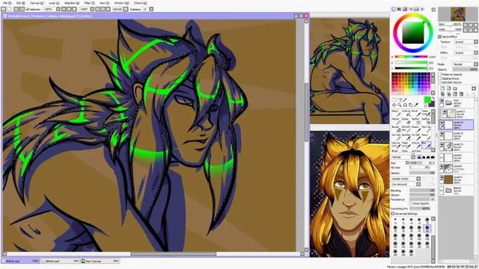Screen dimensions: 479x269
Task: Select the rotate view tool
Action: point(405,105)
